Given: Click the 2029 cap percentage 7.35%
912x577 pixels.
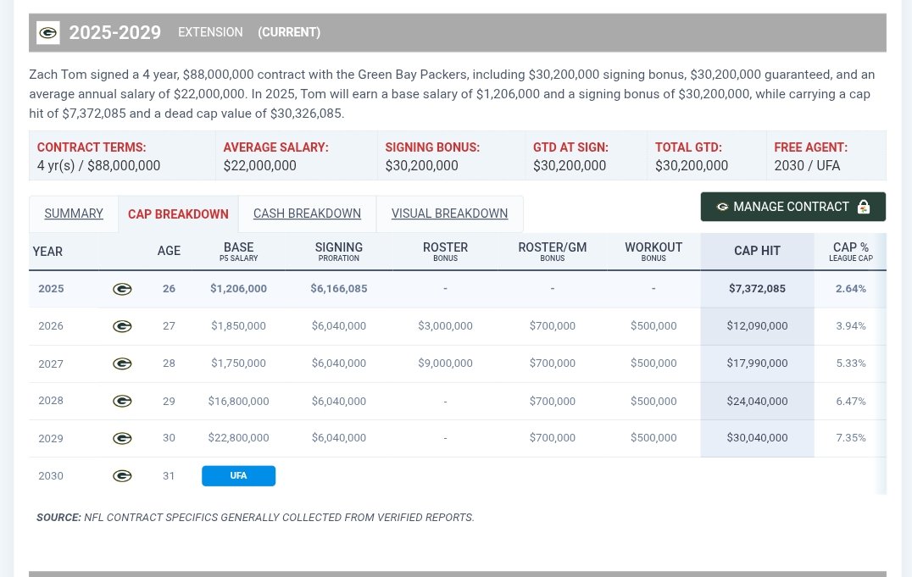Looking at the screenshot, I should point(851,437).
